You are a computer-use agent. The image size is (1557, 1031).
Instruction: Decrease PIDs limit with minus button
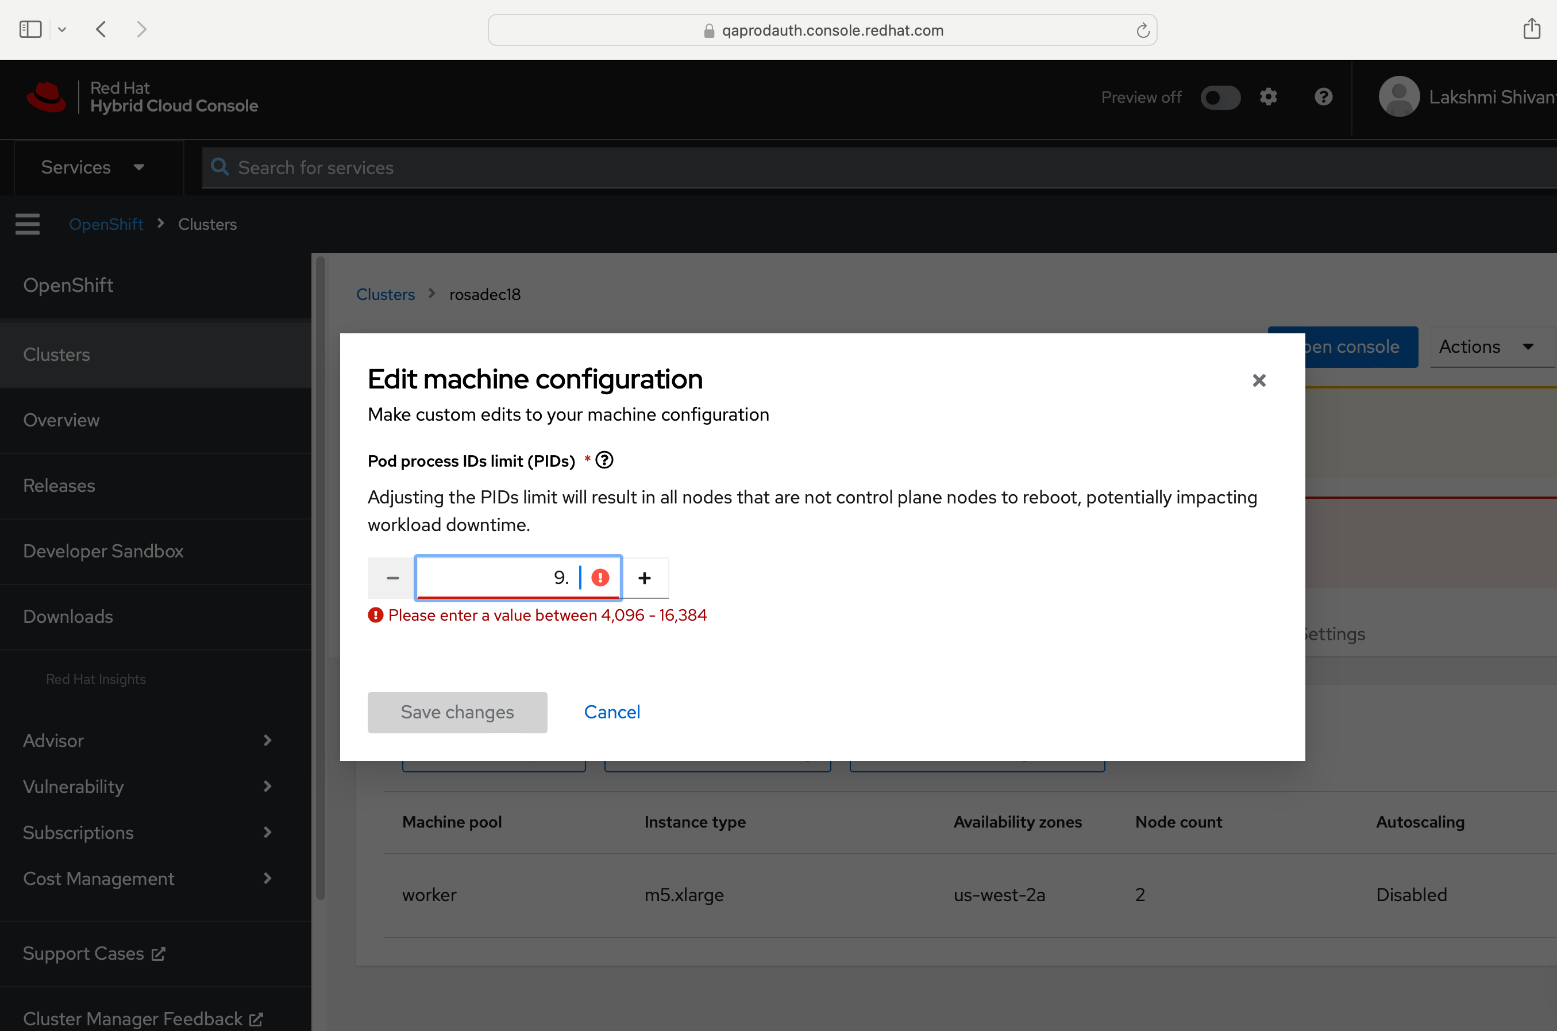(x=392, y=578)
